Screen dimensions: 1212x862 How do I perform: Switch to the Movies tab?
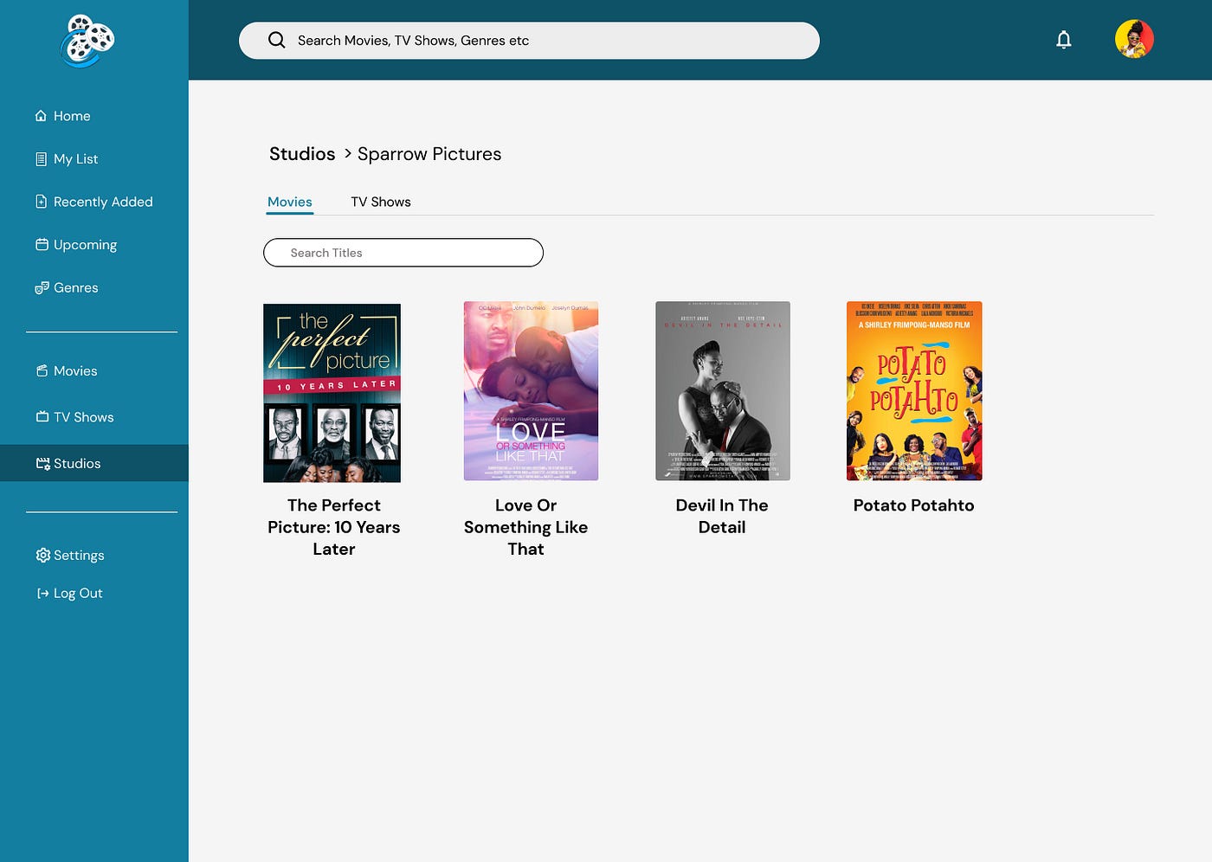pyautogui.click(x=289, y=202)
